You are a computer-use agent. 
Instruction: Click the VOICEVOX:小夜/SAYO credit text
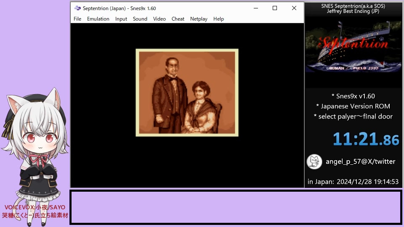pos(35,207)
